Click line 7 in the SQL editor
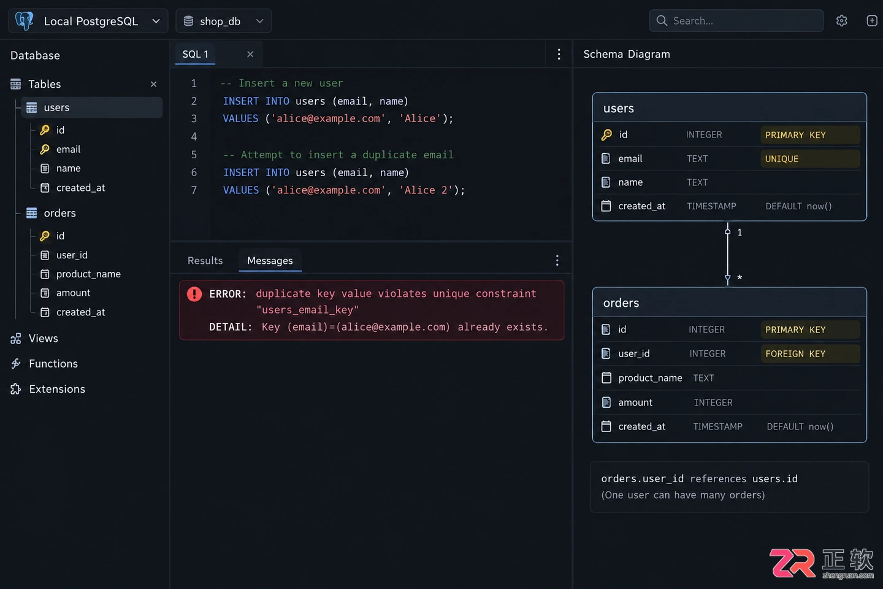 343,190
